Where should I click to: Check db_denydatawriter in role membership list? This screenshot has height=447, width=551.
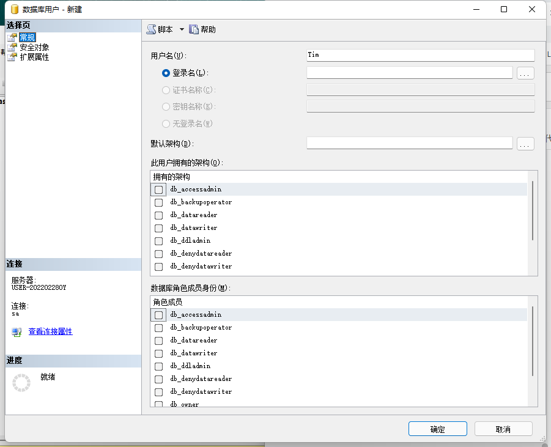[159, 392]
